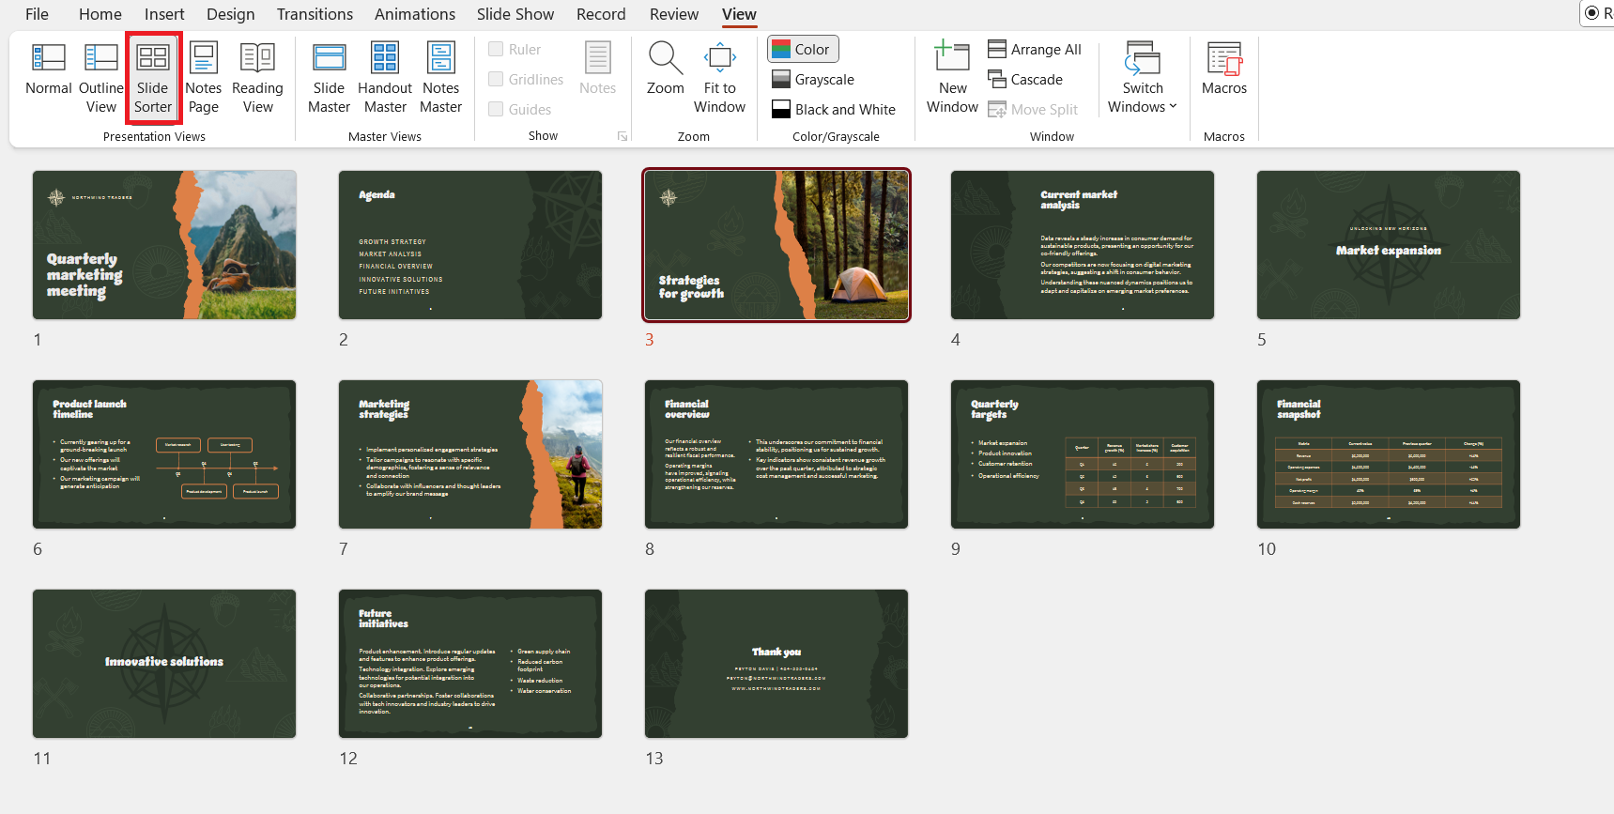Select the Innovative solutions slide
Viewport: 1614px width, 814px height.
(164, 664)
